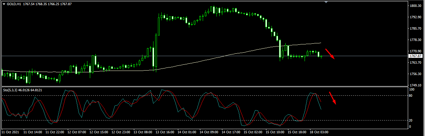Click the 14 Oct 09:00 time label
The height and width of the screenshot is (136, 425).
(209, 132)
